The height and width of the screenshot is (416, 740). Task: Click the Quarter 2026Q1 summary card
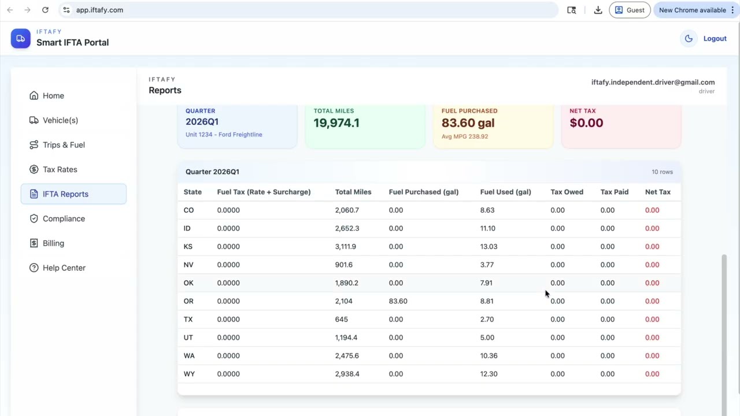(237, 127)
